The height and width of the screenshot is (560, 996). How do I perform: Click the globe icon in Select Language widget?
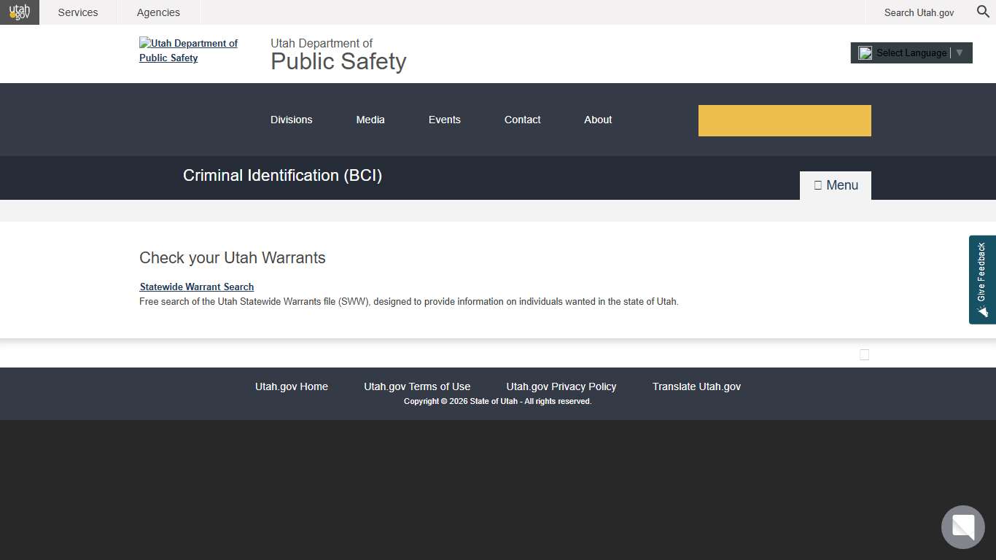coord(865,52)
